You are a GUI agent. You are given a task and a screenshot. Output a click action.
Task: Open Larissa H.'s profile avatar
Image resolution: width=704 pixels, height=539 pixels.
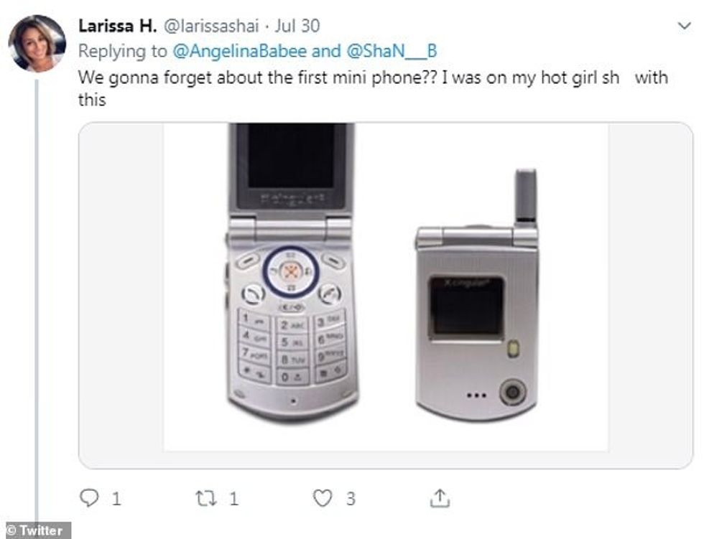[x=37, y=44]
